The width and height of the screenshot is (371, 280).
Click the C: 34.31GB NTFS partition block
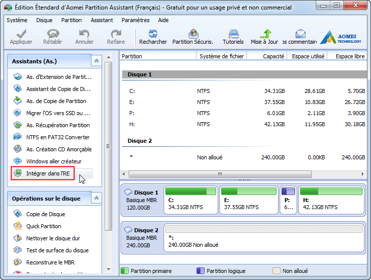(x=191, y=200)
